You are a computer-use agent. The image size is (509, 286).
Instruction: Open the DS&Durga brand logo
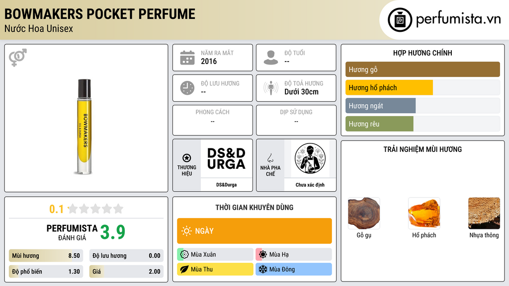226,159
